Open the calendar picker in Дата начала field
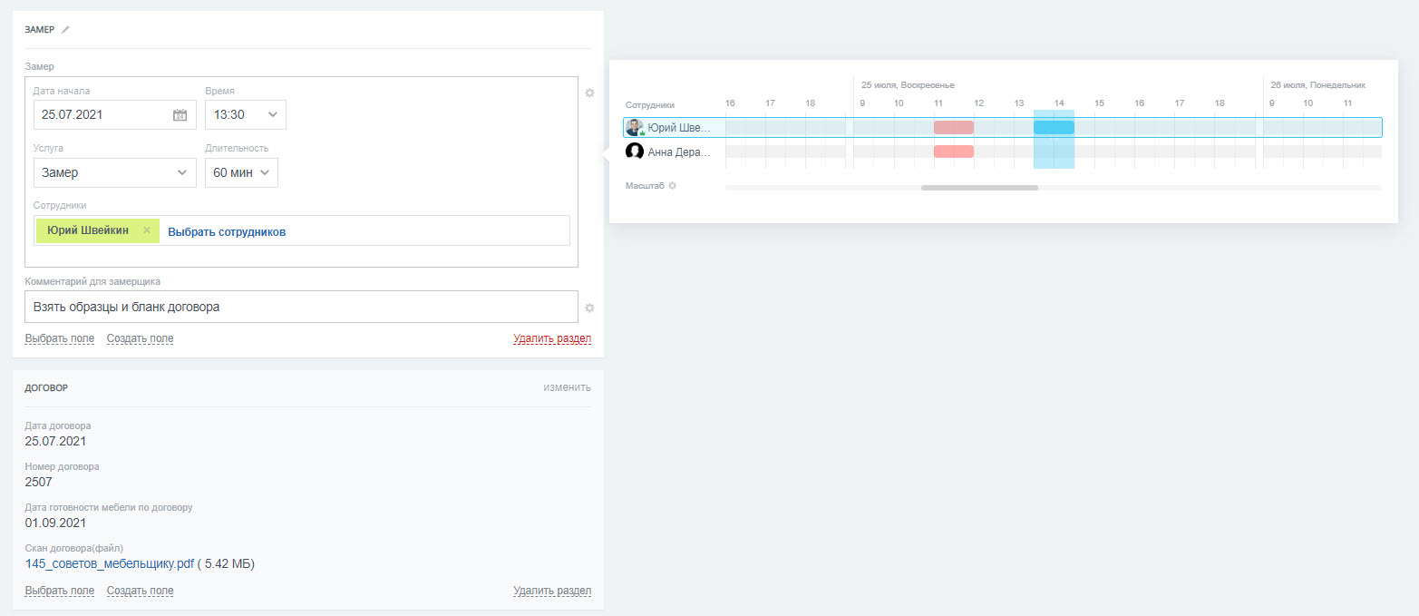This screenshot has width=1419, height=616. point(180,115)
